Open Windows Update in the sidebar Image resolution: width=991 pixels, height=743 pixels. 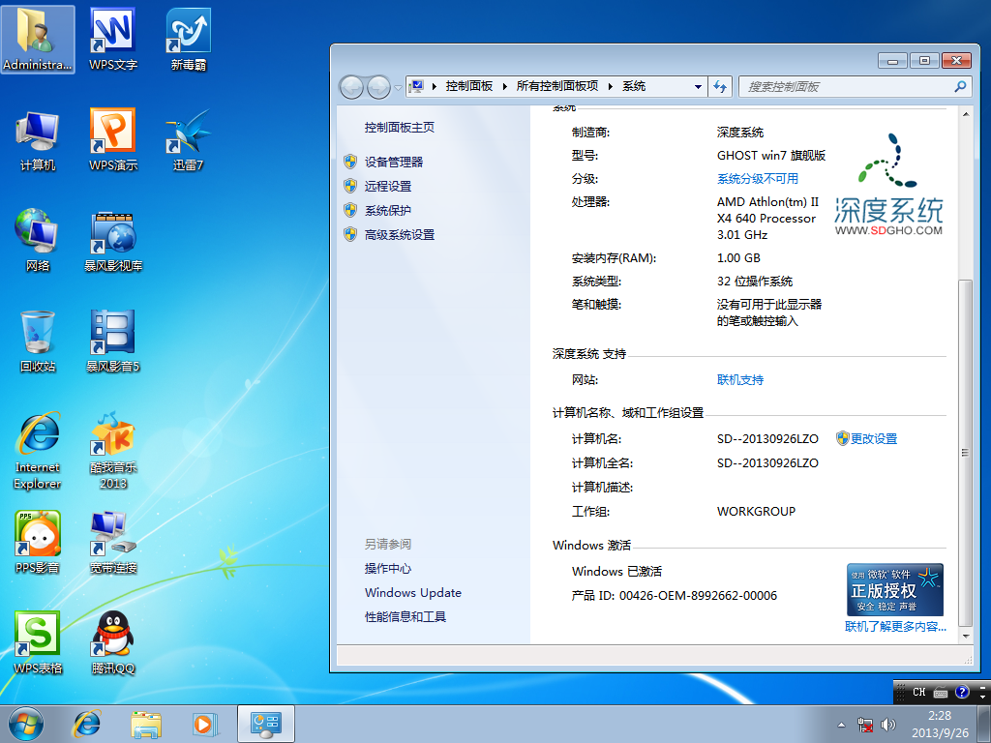coord(412,593)
